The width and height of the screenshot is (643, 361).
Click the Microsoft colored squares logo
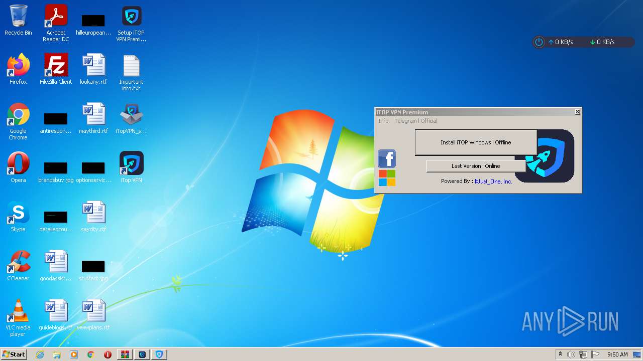[x=387, y=178]
